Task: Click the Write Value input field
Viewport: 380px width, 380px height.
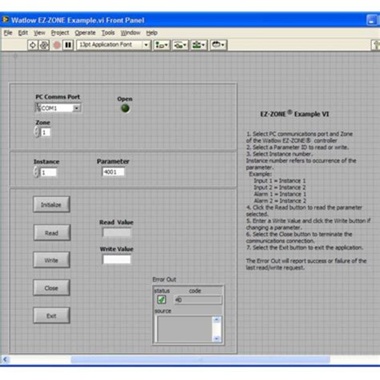Action: [x=117, y=260]
